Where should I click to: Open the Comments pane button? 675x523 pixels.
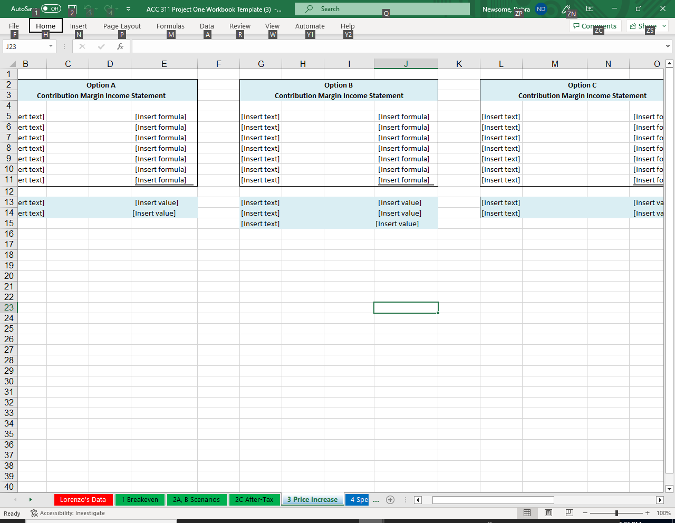[595, 26]
